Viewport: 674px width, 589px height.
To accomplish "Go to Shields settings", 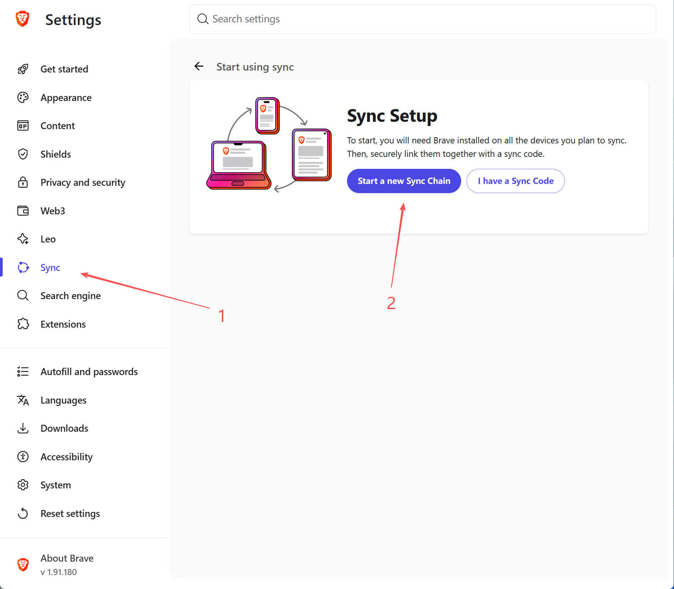I will [56, 154].
